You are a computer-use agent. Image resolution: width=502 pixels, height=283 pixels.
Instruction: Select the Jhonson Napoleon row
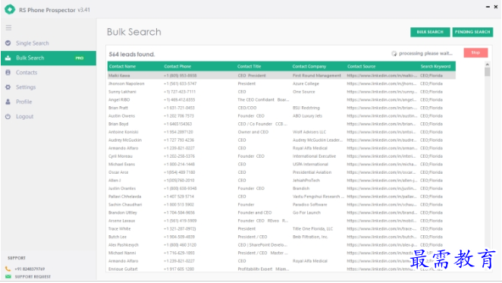click(x=281, y=83)
